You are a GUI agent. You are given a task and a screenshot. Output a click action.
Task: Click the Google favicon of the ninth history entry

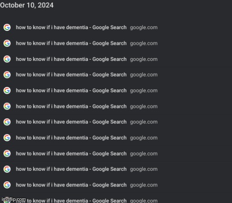7,153
